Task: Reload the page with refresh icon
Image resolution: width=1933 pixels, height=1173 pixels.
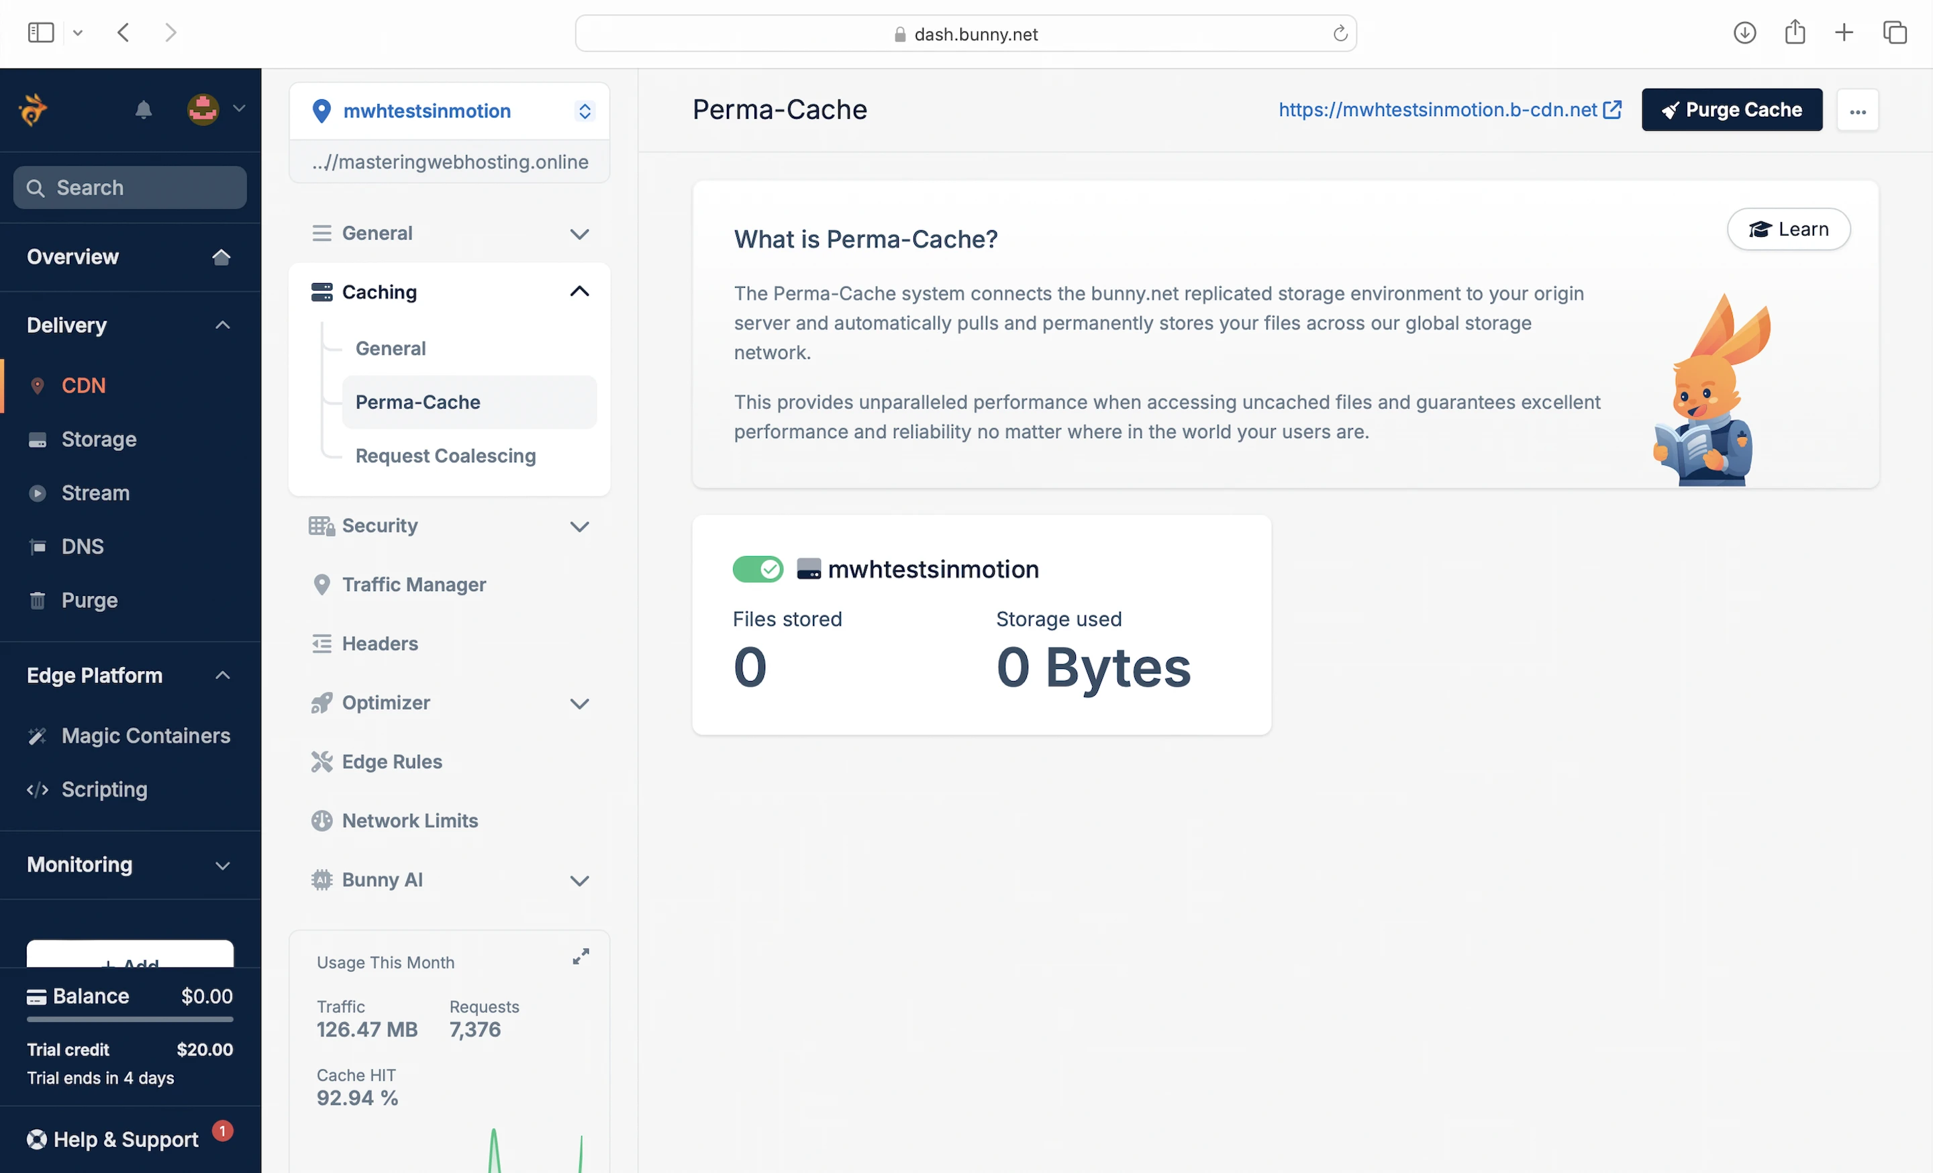Action: (x=1340, y=34)
